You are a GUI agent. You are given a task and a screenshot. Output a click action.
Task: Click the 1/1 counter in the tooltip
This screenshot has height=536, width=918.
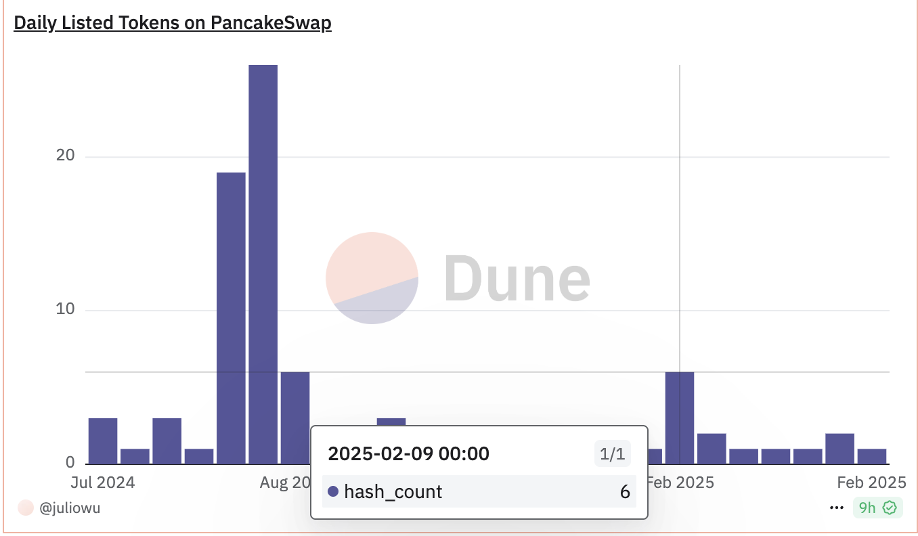[x=612, y=454]
